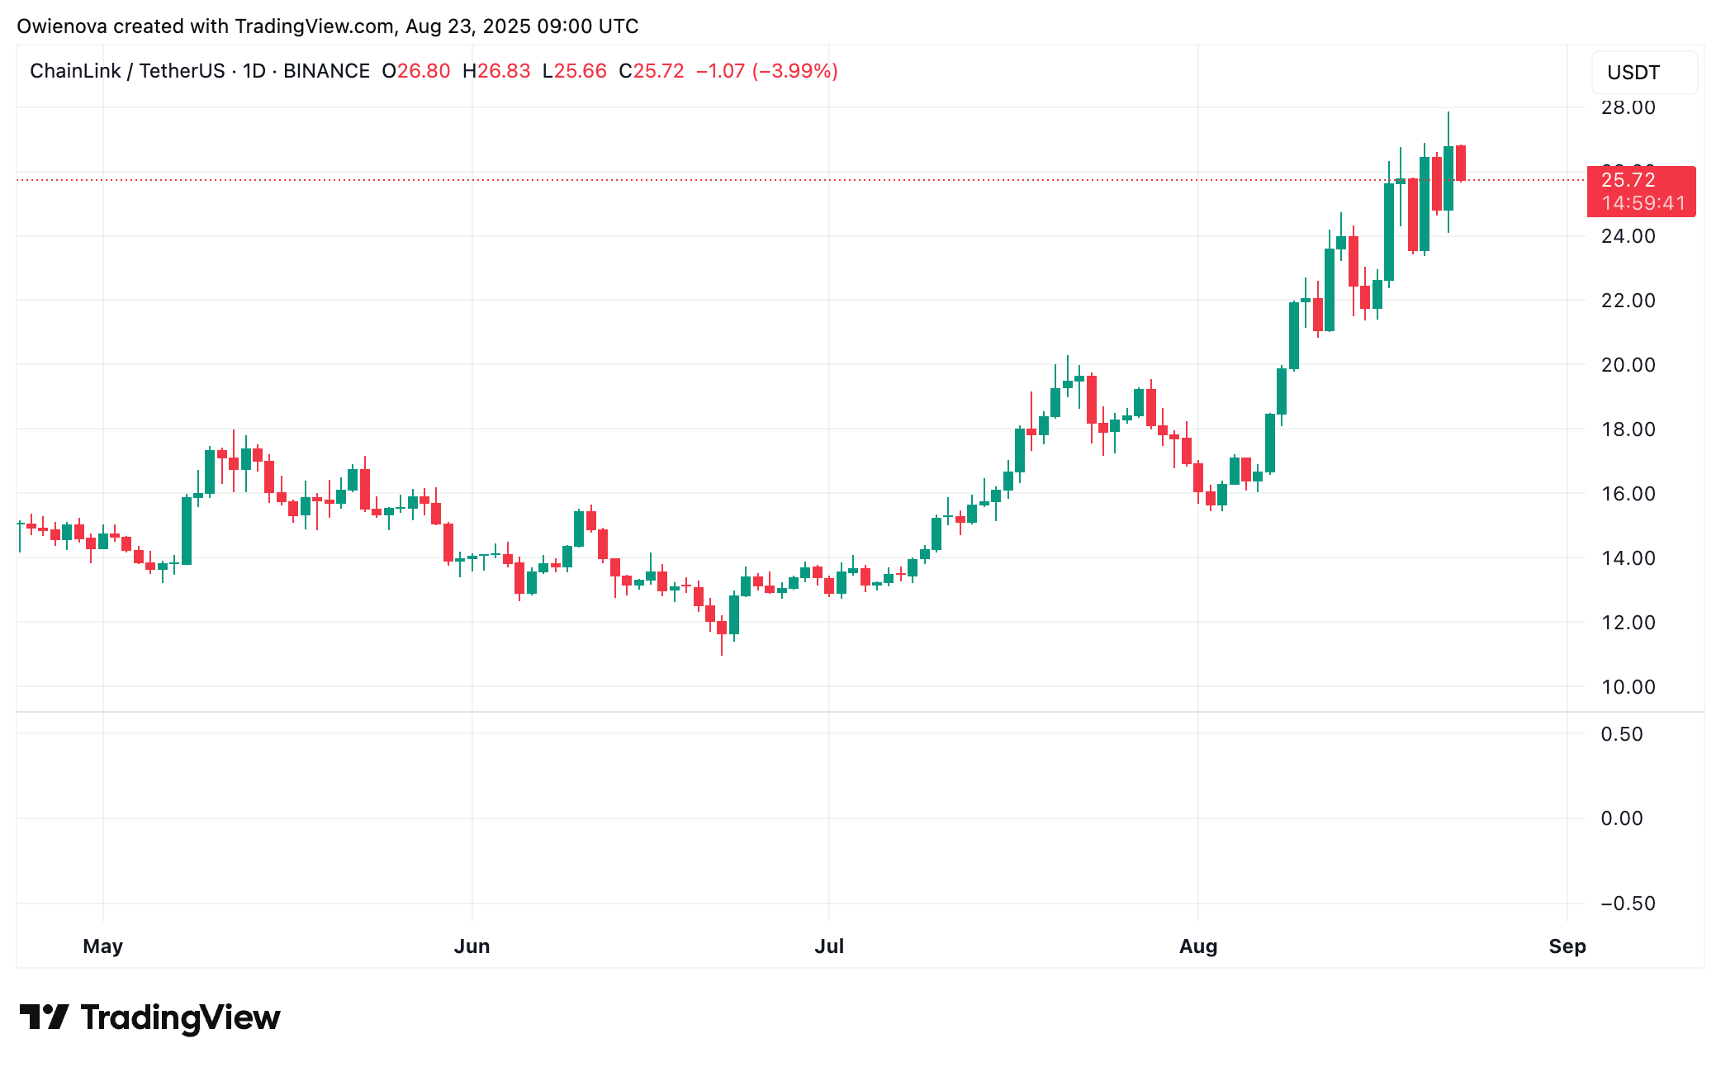This screenshot has width=1721, height=1067.
Task: Click the chart attribution header text
Action: [x=327, y=26]
